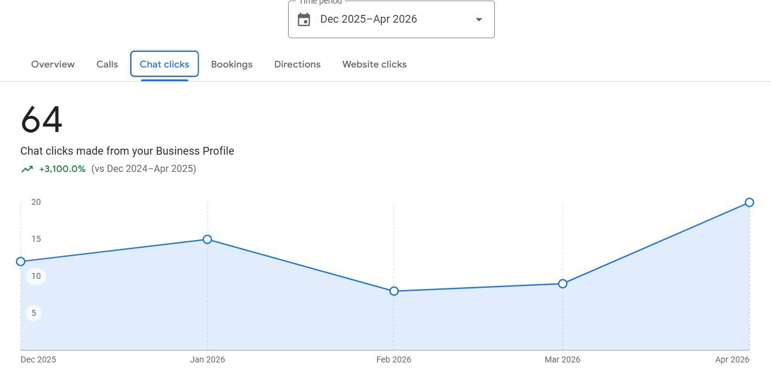
Task: Select the Dec 2025 data point
Action: (x=21, y=262)
